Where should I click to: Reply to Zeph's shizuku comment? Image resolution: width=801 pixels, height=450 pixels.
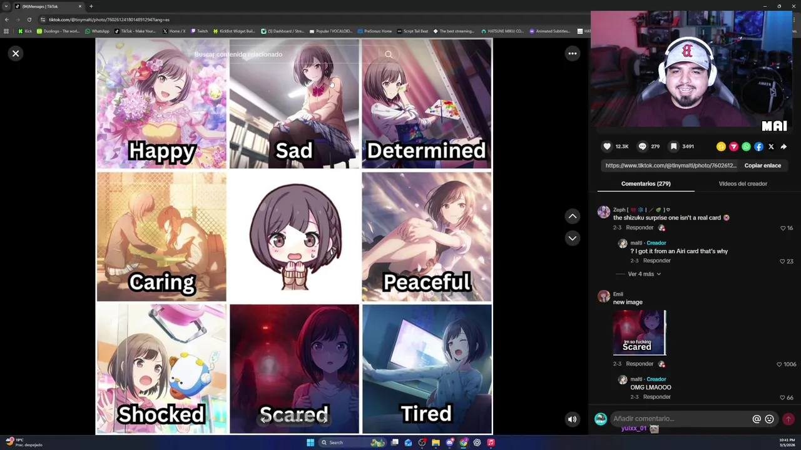click(x=640, y=227)
